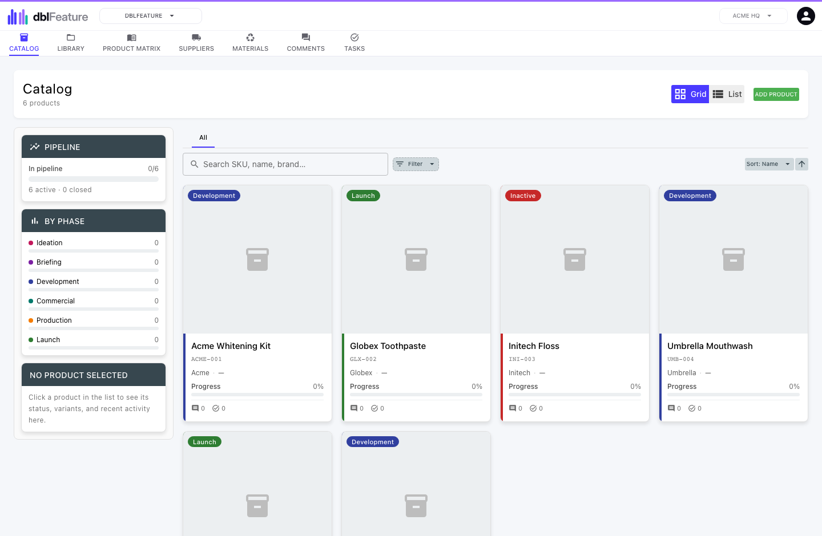Open the DBLFEATURE workspace dropdown
The width and height of the screenshot is (822, 536).
tap(151, 16)
